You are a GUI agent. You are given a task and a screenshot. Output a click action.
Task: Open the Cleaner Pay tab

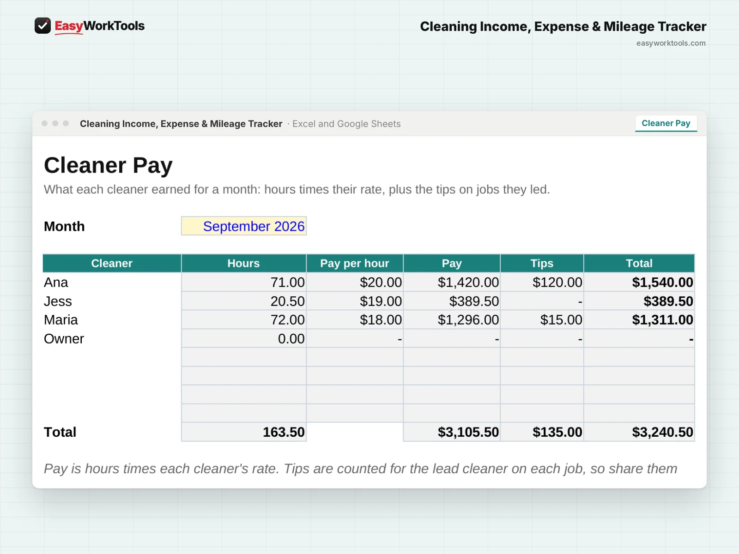(x=666, y=123)
